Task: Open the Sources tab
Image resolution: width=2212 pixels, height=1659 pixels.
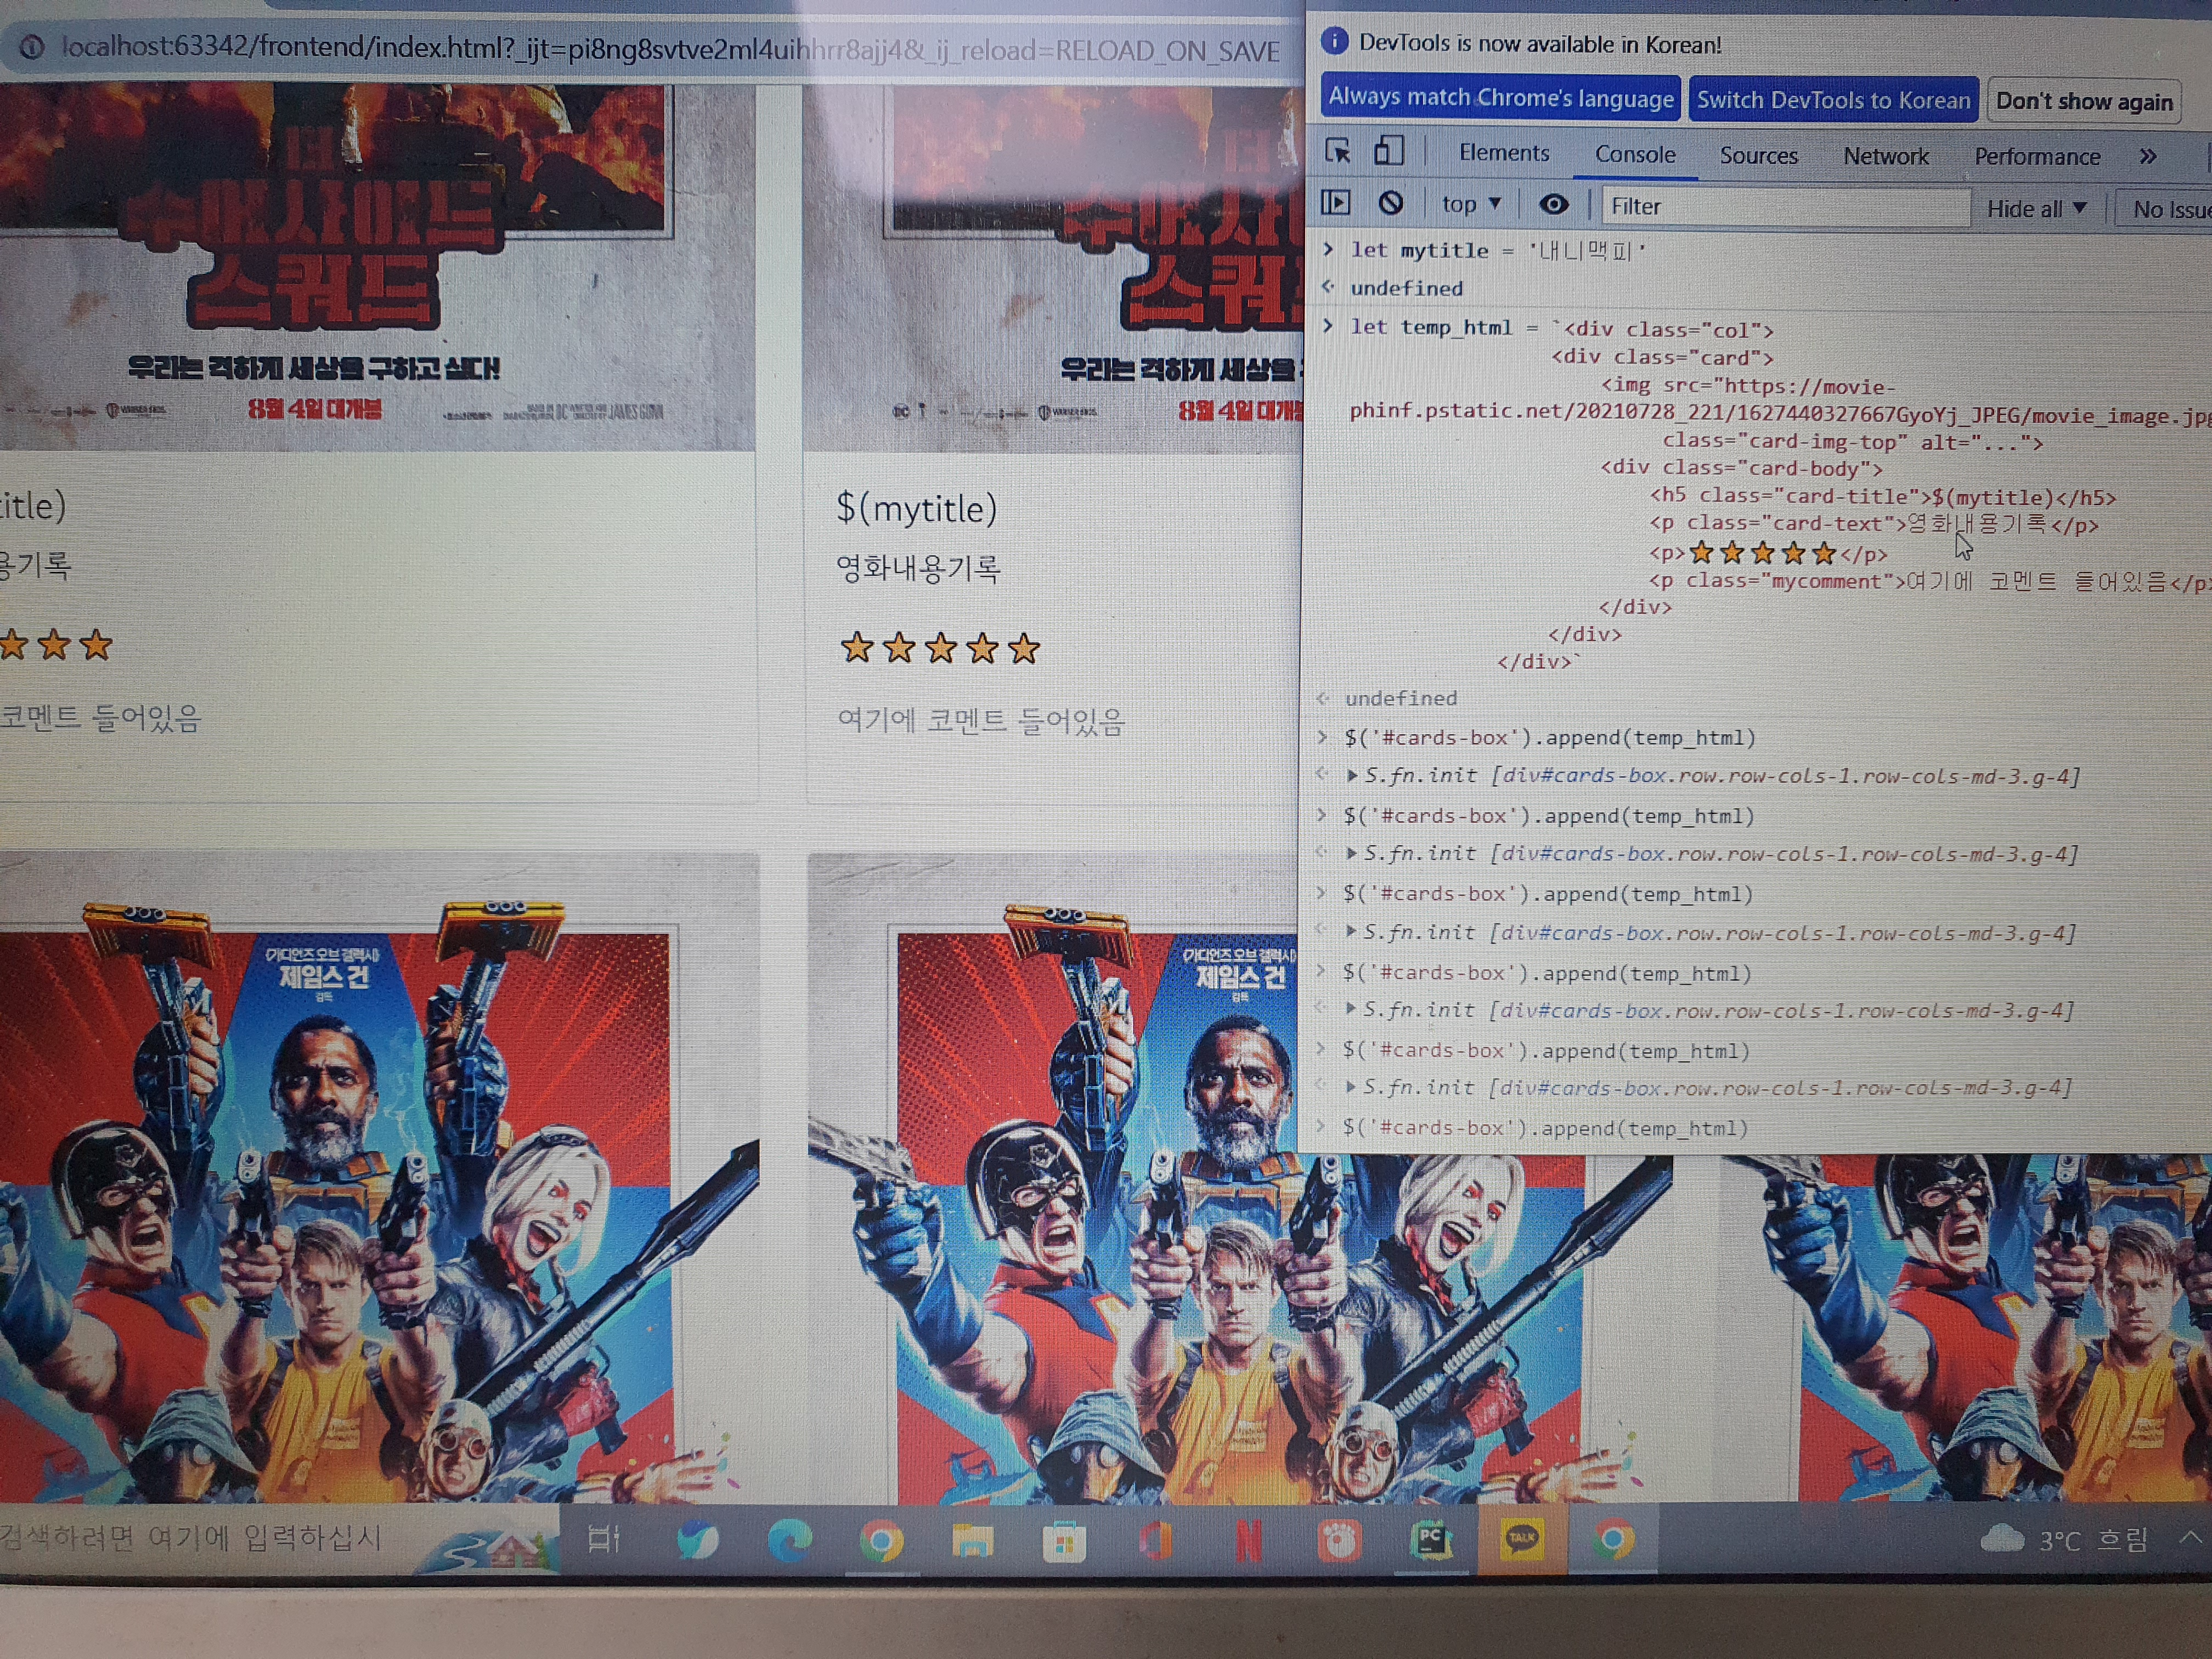Action: (x=1758, y=155)
